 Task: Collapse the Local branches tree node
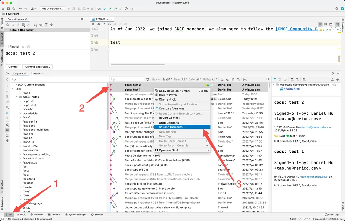pyautogui.click(x=13, y=89)
